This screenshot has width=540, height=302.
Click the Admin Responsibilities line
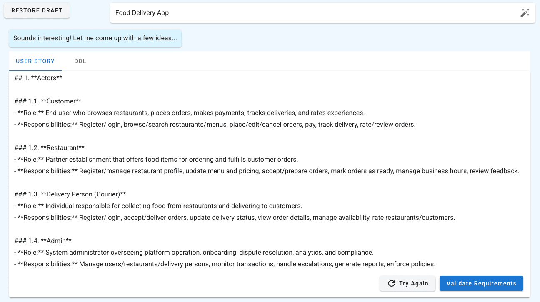point(225,264)
